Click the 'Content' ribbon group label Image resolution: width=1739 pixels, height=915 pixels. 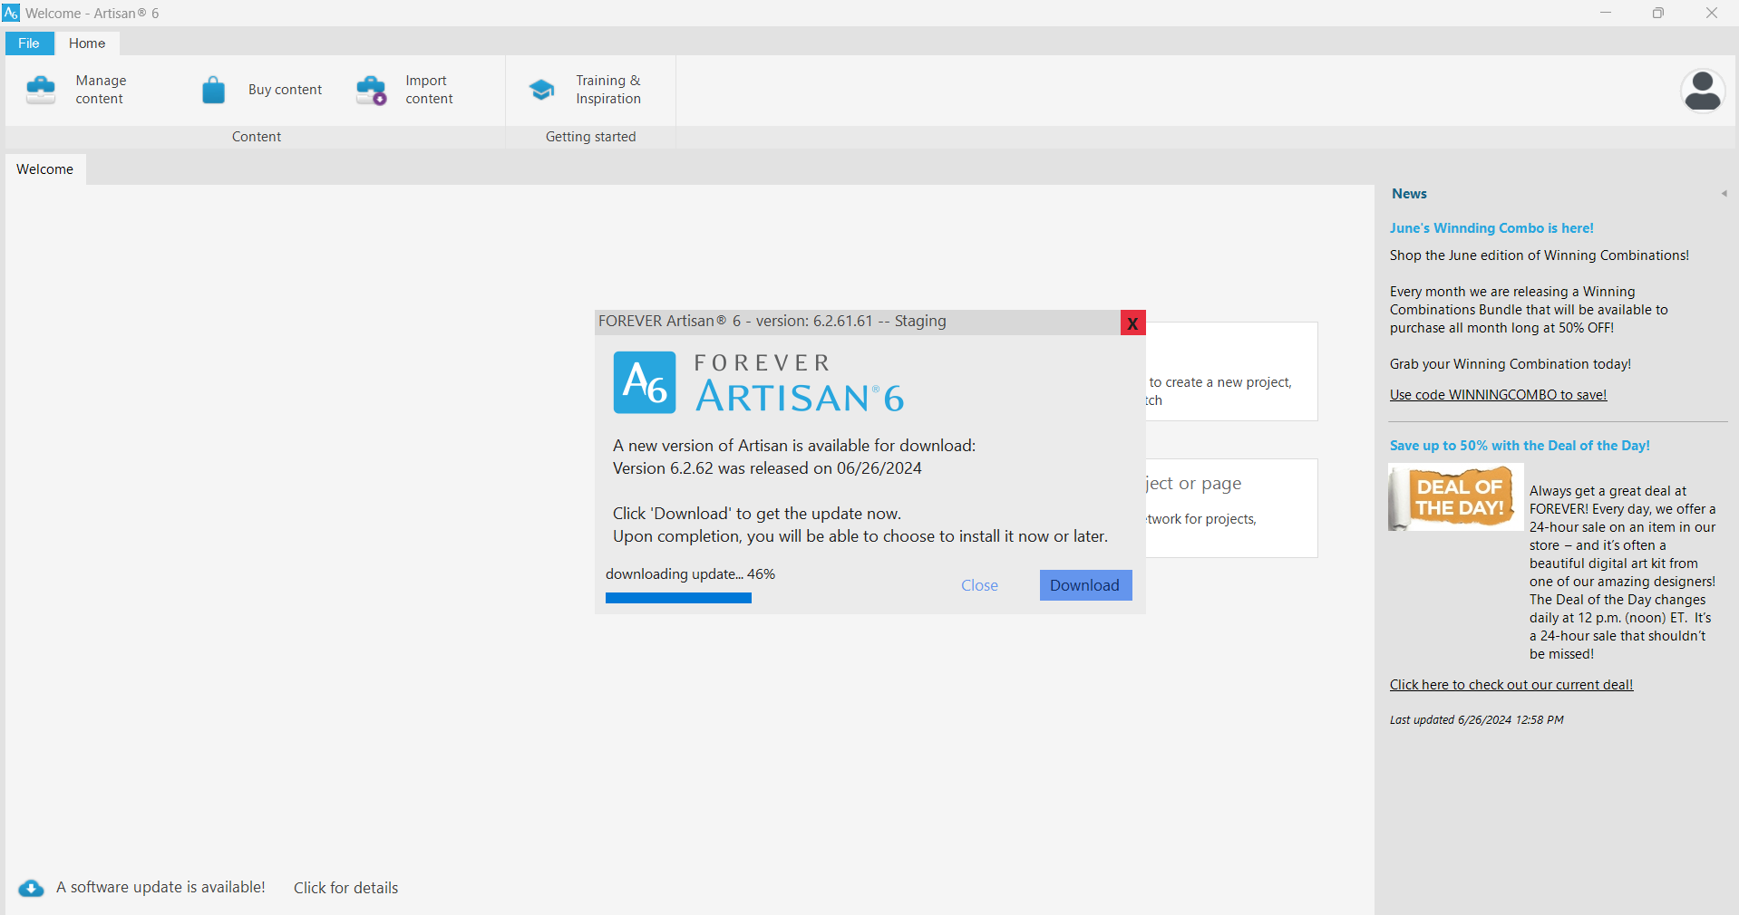[257, 136]
